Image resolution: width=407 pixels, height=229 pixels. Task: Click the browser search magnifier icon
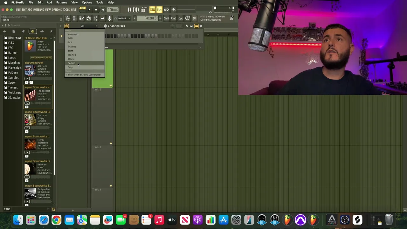click(x=53, y=209)
